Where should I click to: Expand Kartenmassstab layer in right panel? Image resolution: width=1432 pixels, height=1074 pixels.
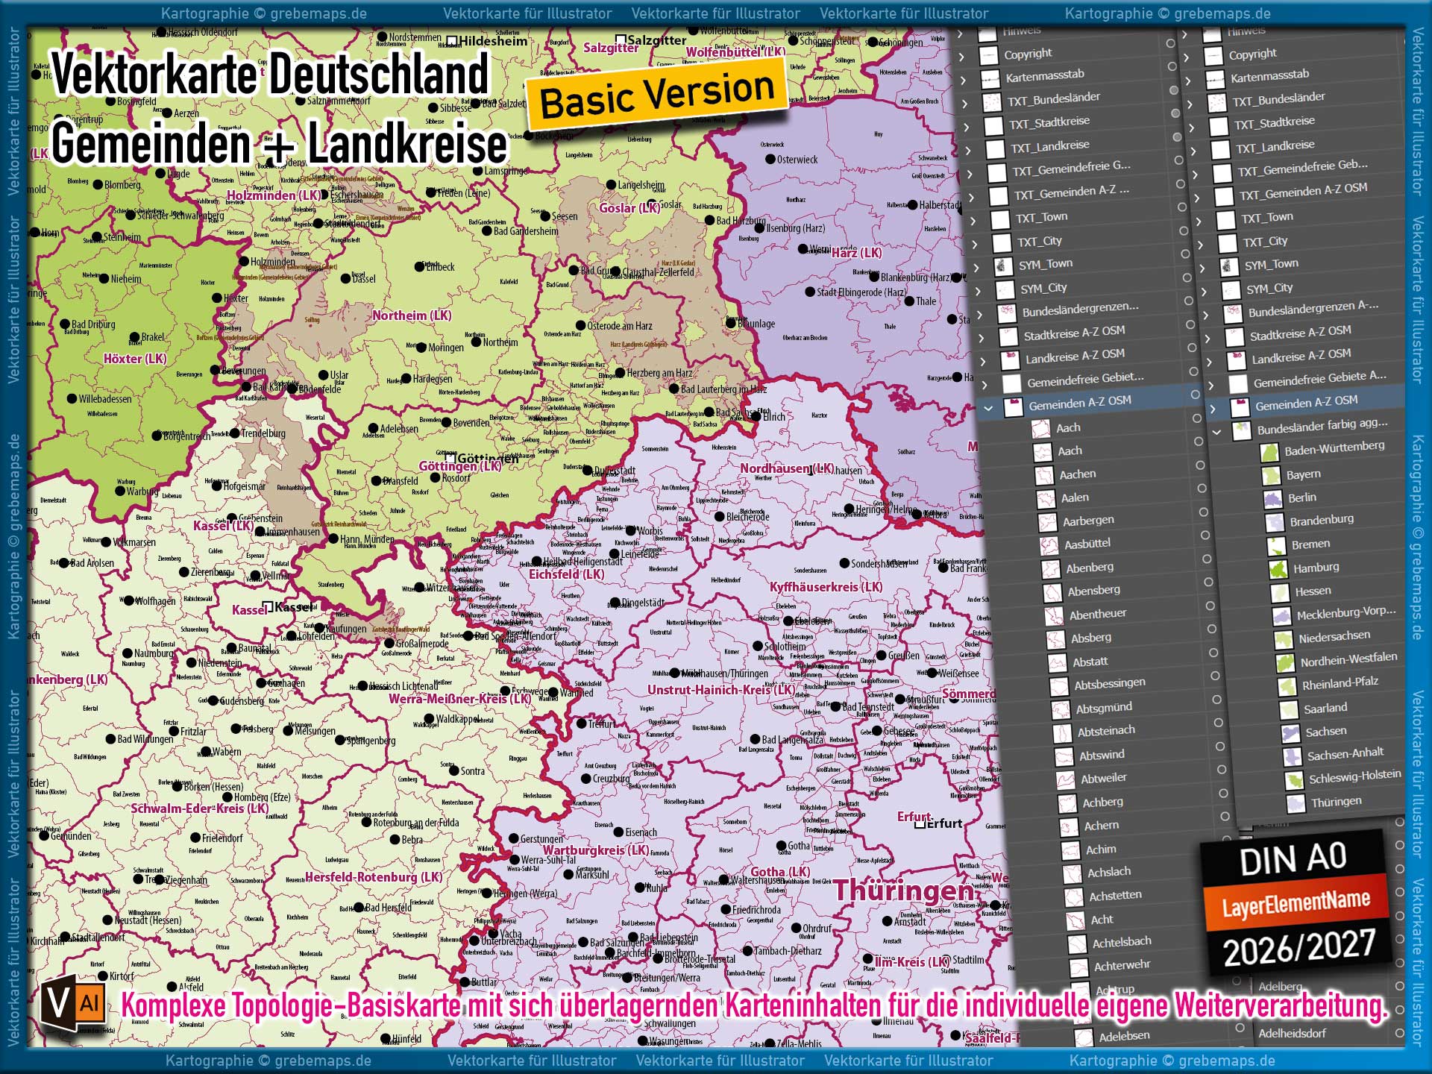point(1188,81)
